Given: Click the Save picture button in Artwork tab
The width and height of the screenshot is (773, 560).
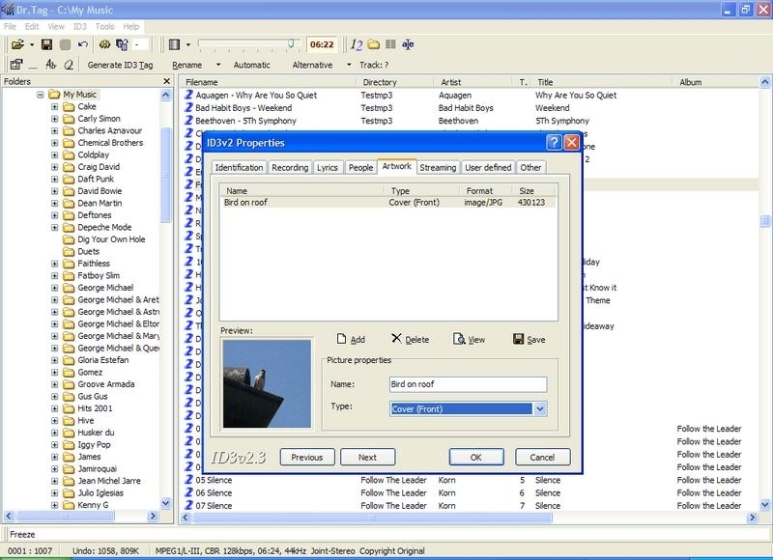Looking at the screenshot, I should pos(529,339).
